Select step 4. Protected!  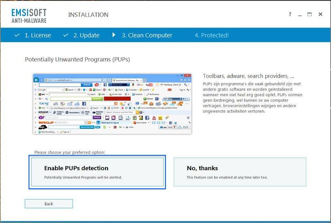211,35
